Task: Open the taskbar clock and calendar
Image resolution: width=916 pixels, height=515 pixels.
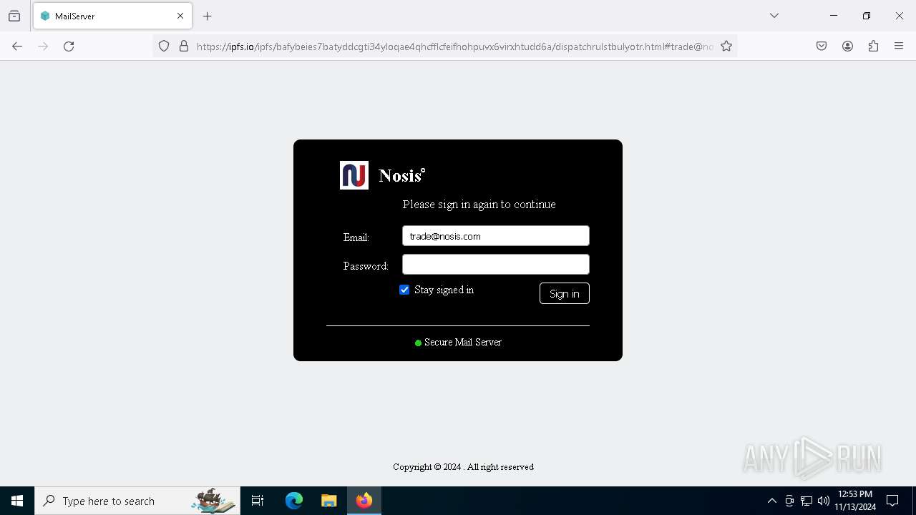Action: click(855, 501)
